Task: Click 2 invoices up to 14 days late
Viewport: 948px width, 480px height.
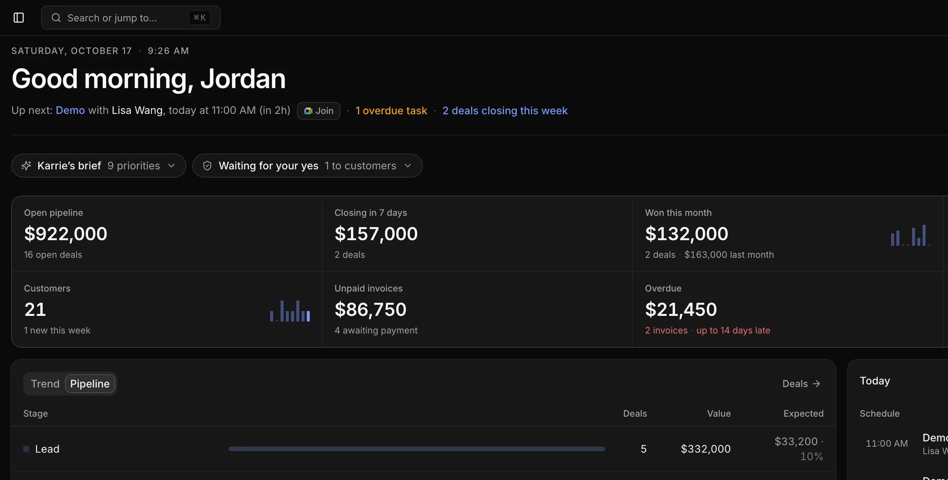Action: [x=707, y=330]
